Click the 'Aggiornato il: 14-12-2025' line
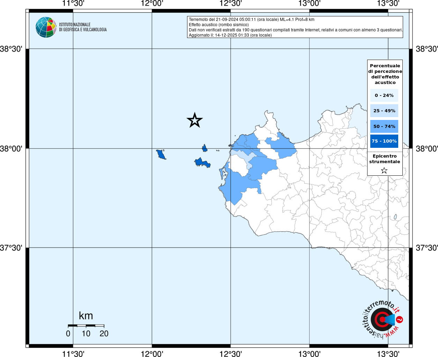 (230, 35)
